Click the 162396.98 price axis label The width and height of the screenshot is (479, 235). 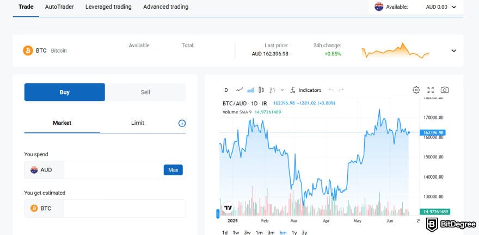tap(433, 132)
